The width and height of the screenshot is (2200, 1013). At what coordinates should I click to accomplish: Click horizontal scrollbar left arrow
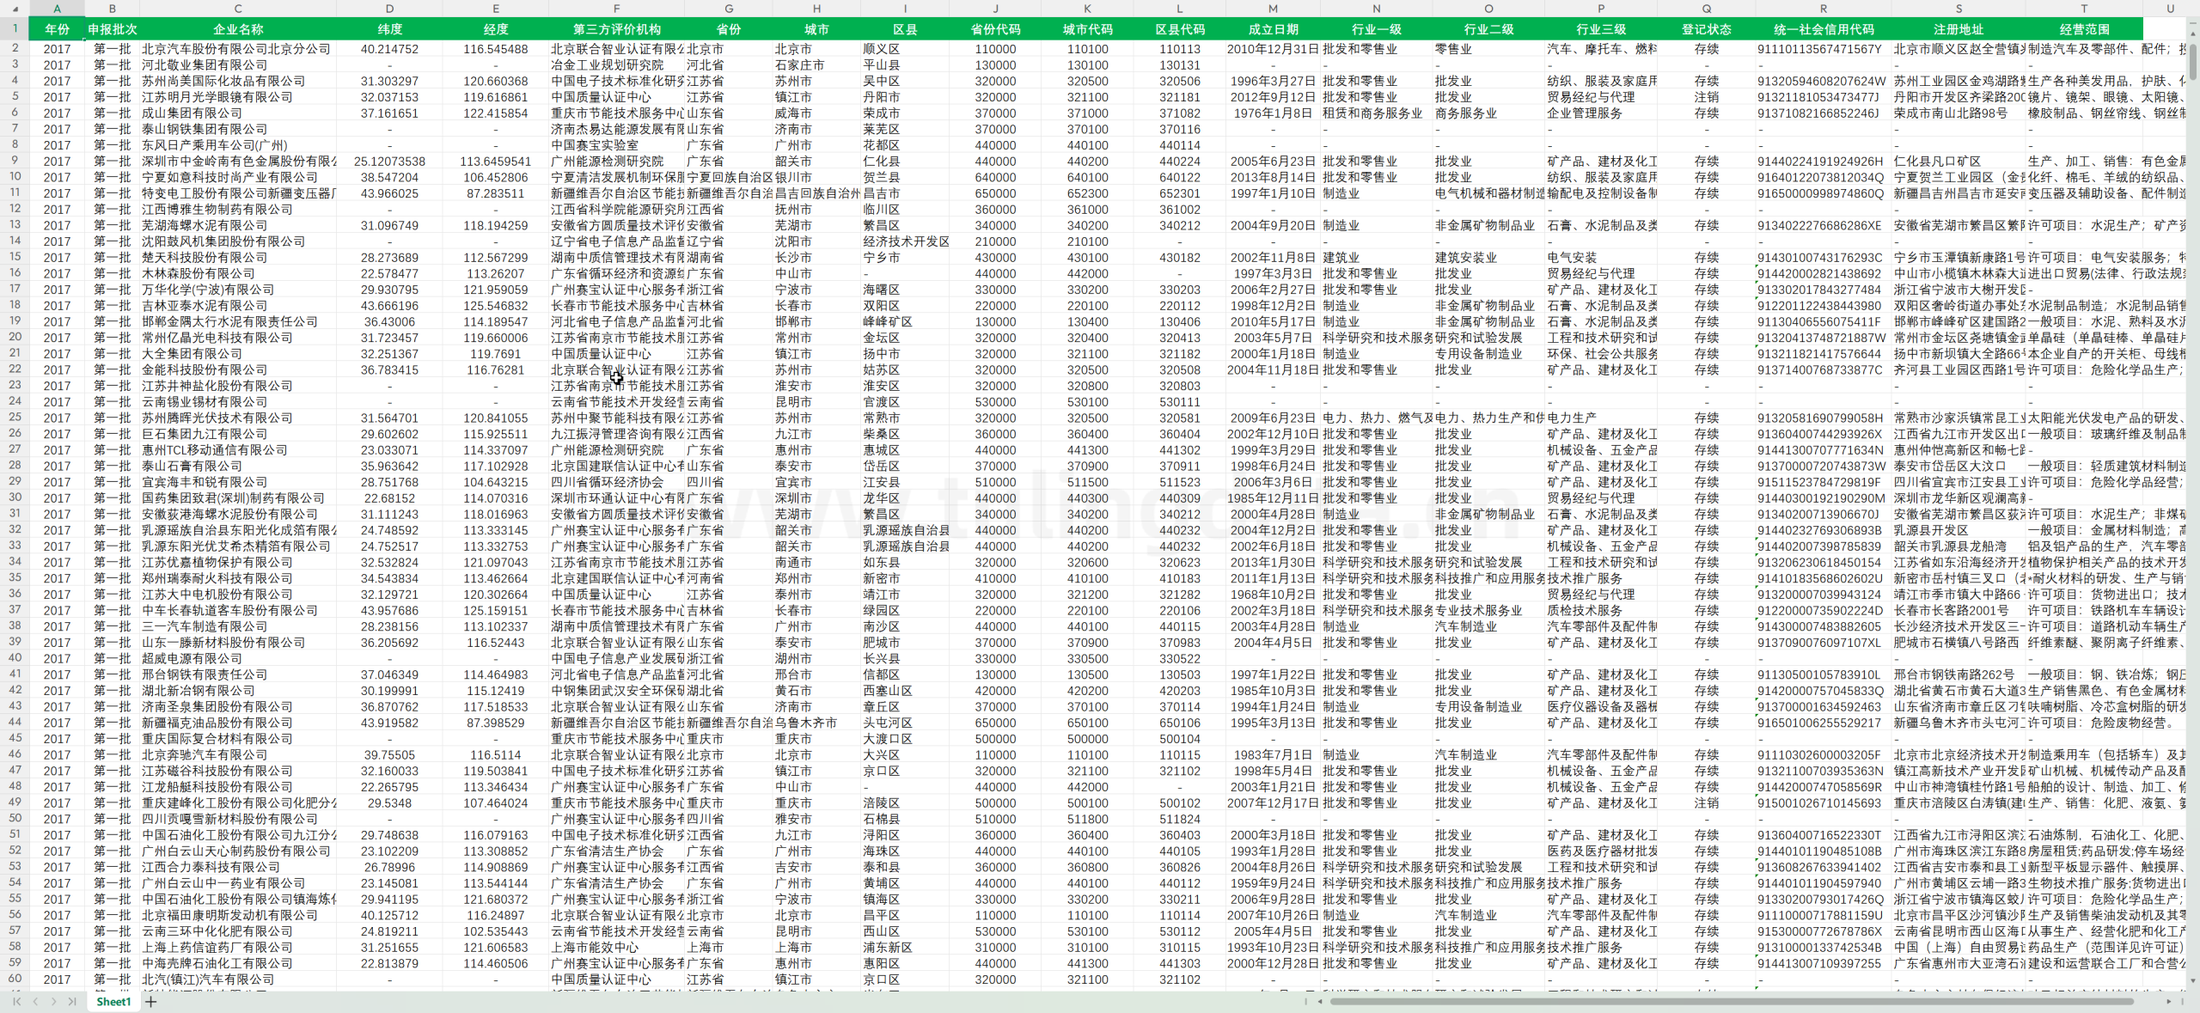(x=1320, y=1001)
